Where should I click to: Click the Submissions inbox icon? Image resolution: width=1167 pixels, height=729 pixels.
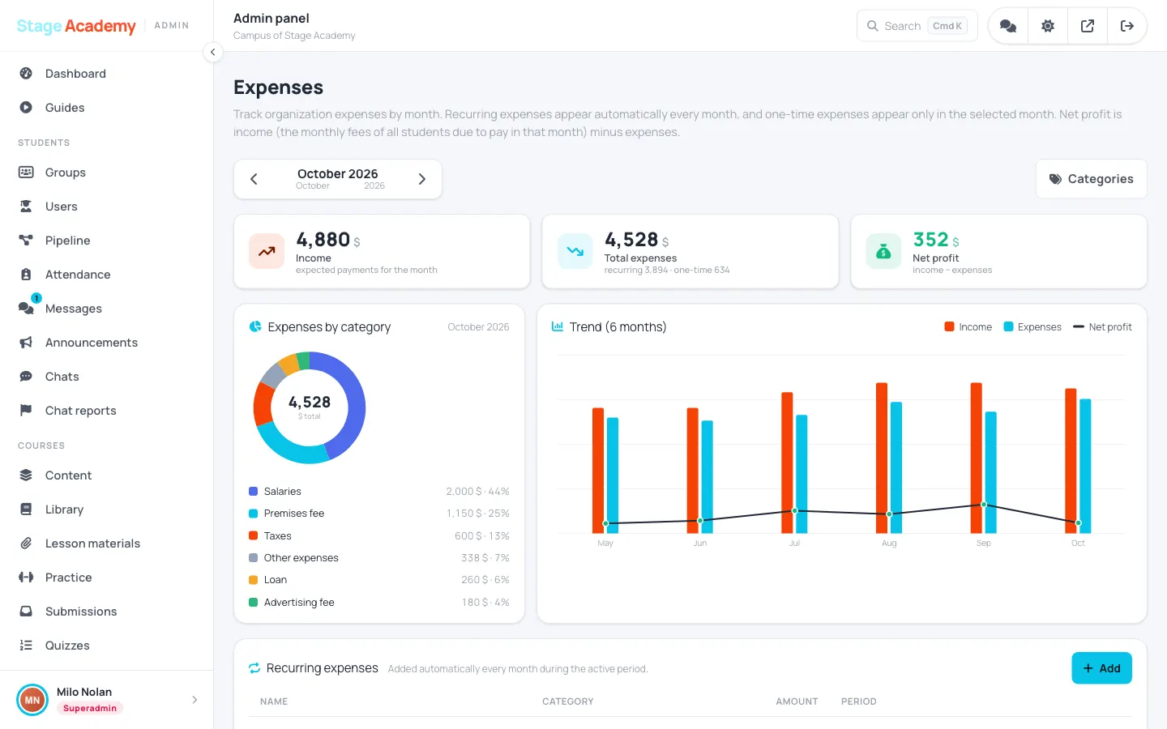[26, 612]
